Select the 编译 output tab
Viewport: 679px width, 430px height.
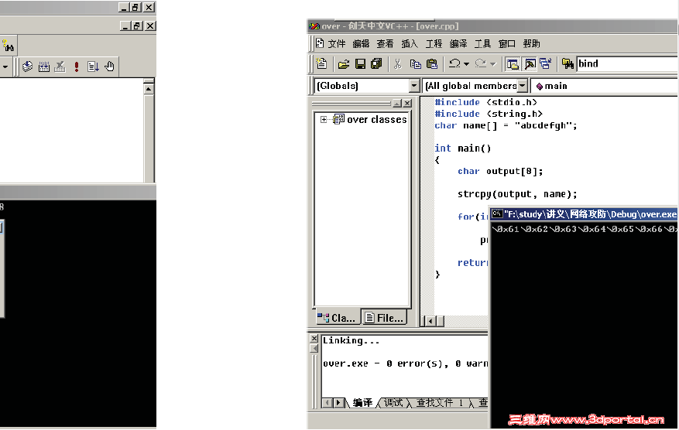click(362, 403)
